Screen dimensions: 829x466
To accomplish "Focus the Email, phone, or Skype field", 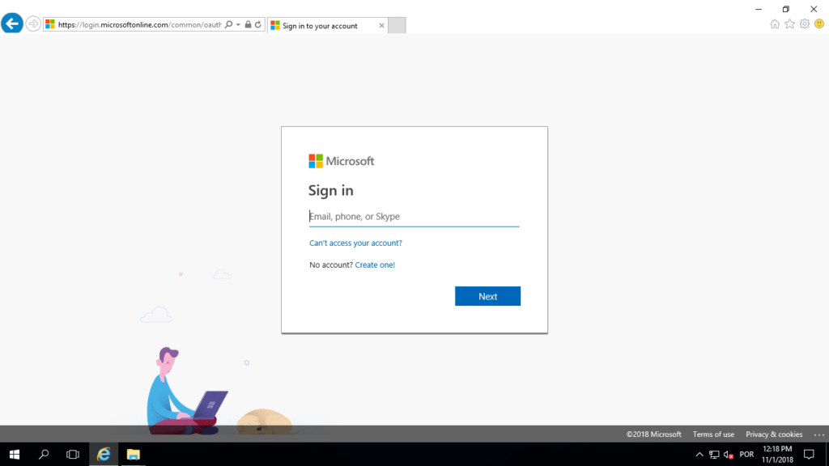I will [413, 217].
